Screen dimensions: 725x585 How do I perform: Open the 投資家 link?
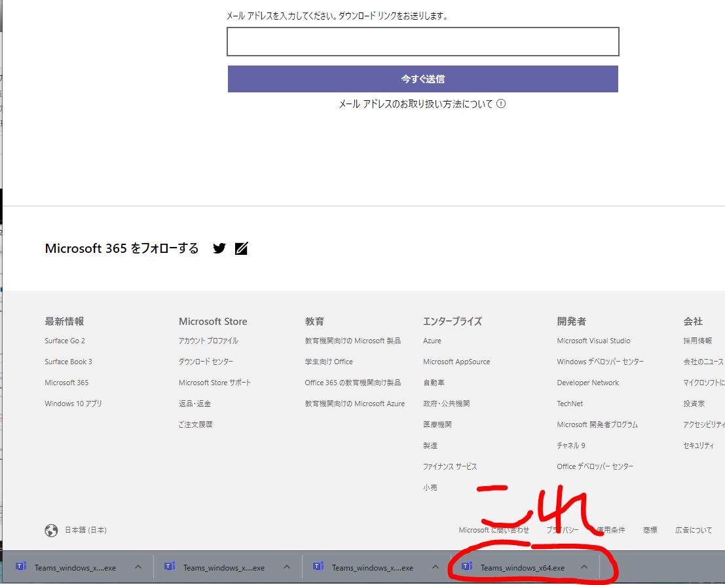[x=694, y=404]
